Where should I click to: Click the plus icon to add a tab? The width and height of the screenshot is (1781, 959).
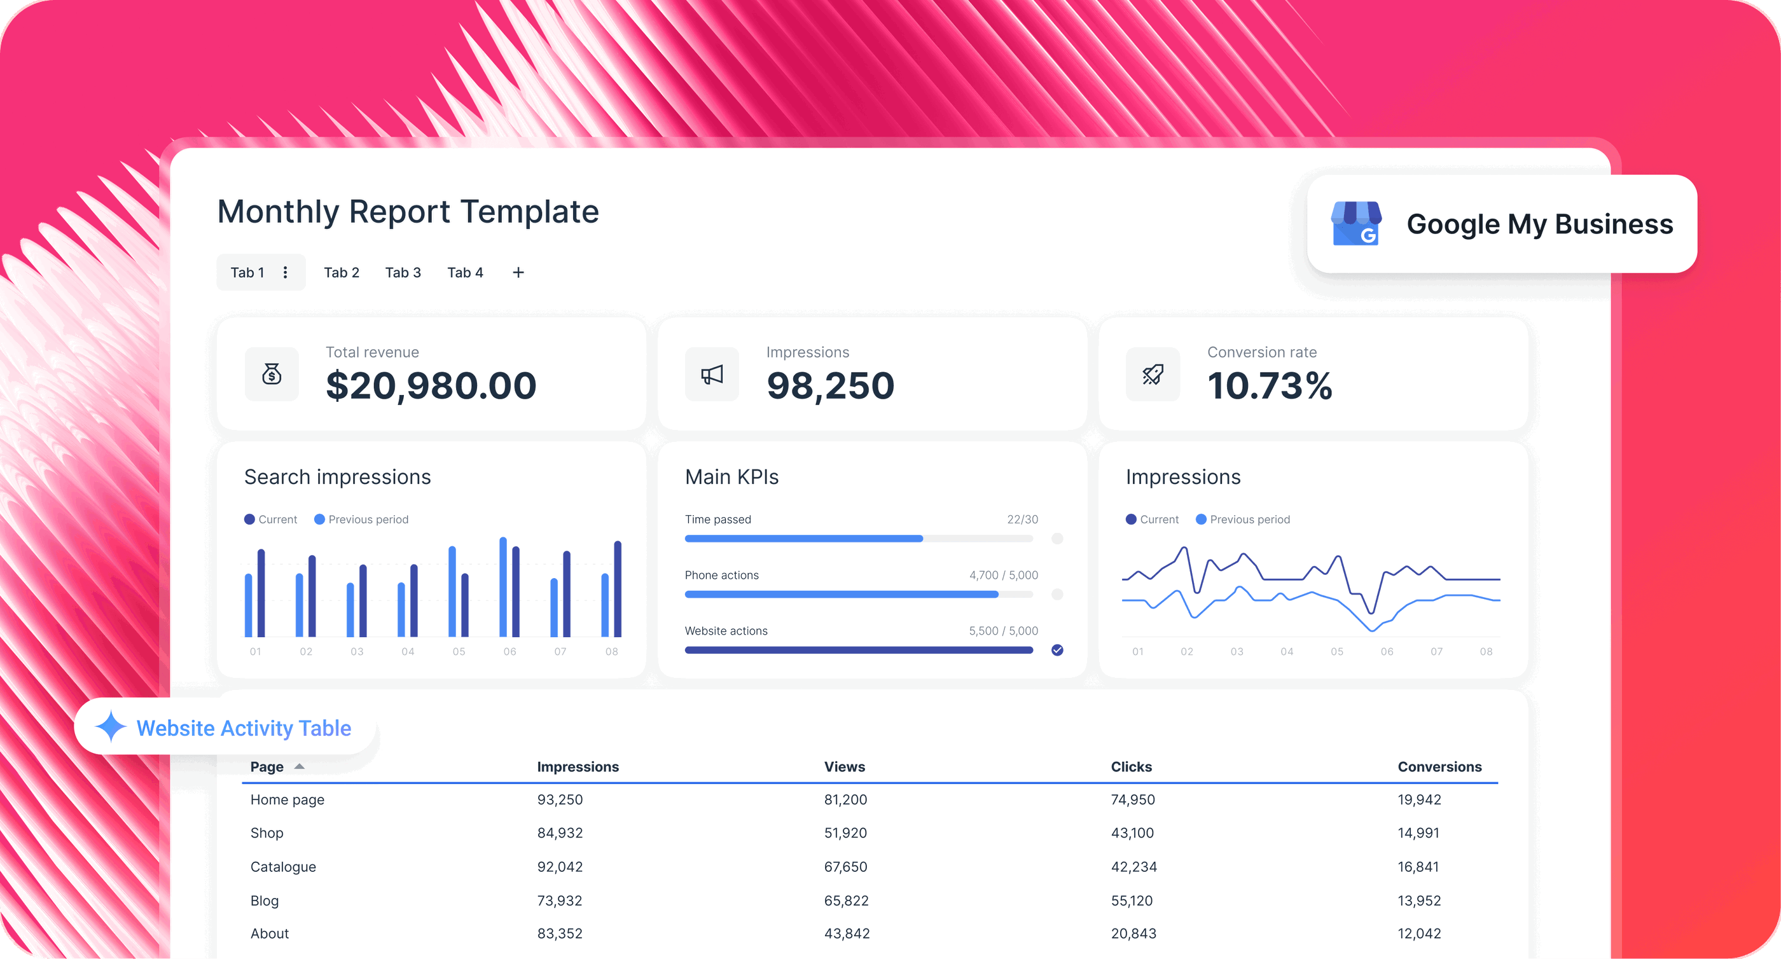tap(518, 272)
